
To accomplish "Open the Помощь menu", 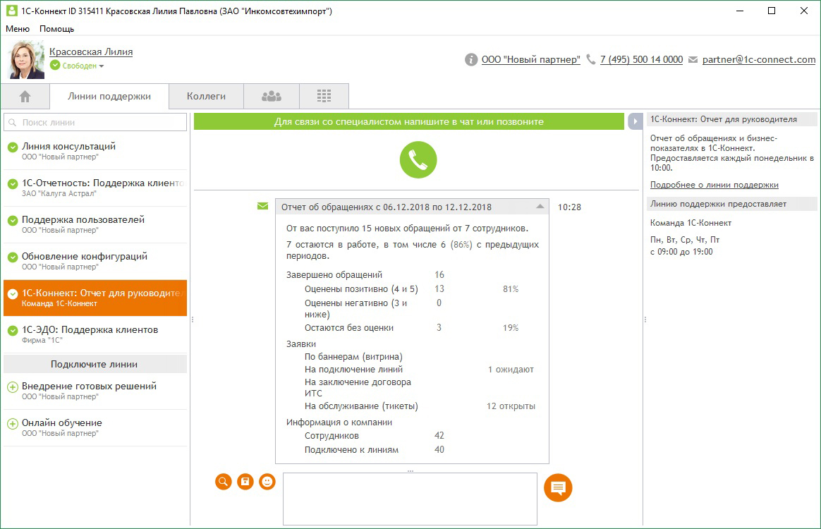I will click(56, 29).
